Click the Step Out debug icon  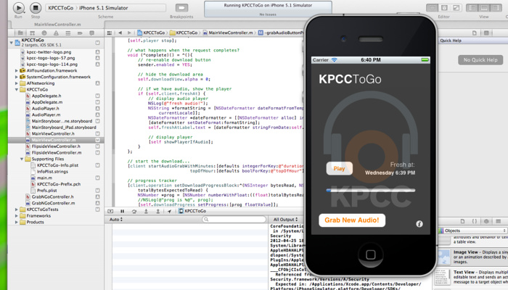pyautogui.click(x=157, y=211)
